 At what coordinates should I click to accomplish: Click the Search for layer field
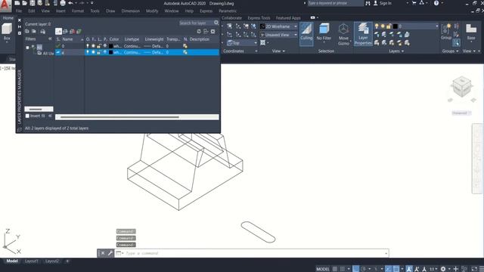(196, 23)
